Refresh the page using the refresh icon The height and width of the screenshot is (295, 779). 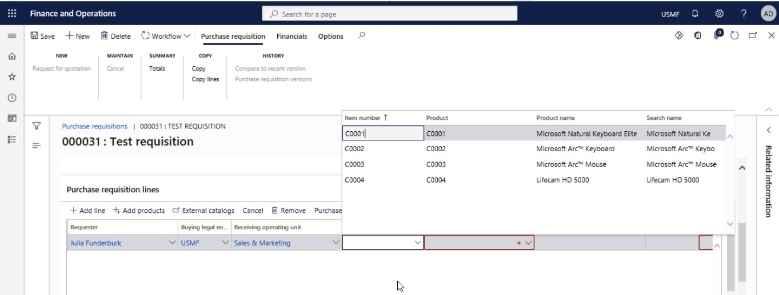coord(735,35)
